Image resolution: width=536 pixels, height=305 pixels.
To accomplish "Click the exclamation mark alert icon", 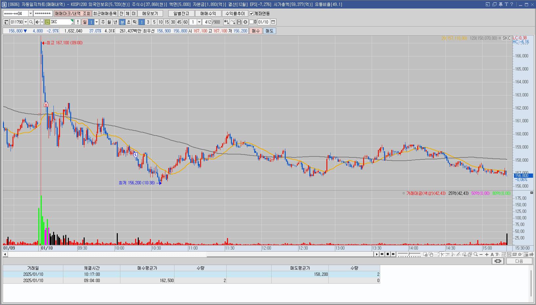I will pyautogui.click(x=77, y=22).
